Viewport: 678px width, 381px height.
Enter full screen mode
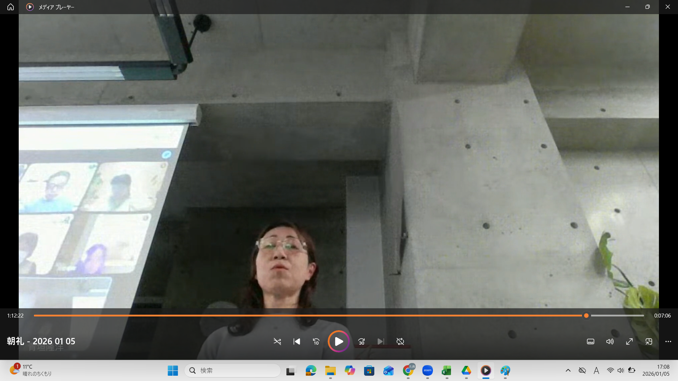pyautogui.click(x=629, y=341)
